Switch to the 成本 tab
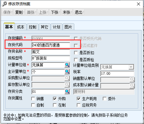Screen dimensions: 144x124 point(21,27)
